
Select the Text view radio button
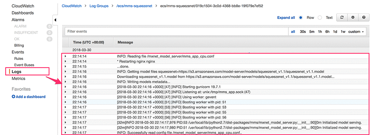click(x=320, y=17)
